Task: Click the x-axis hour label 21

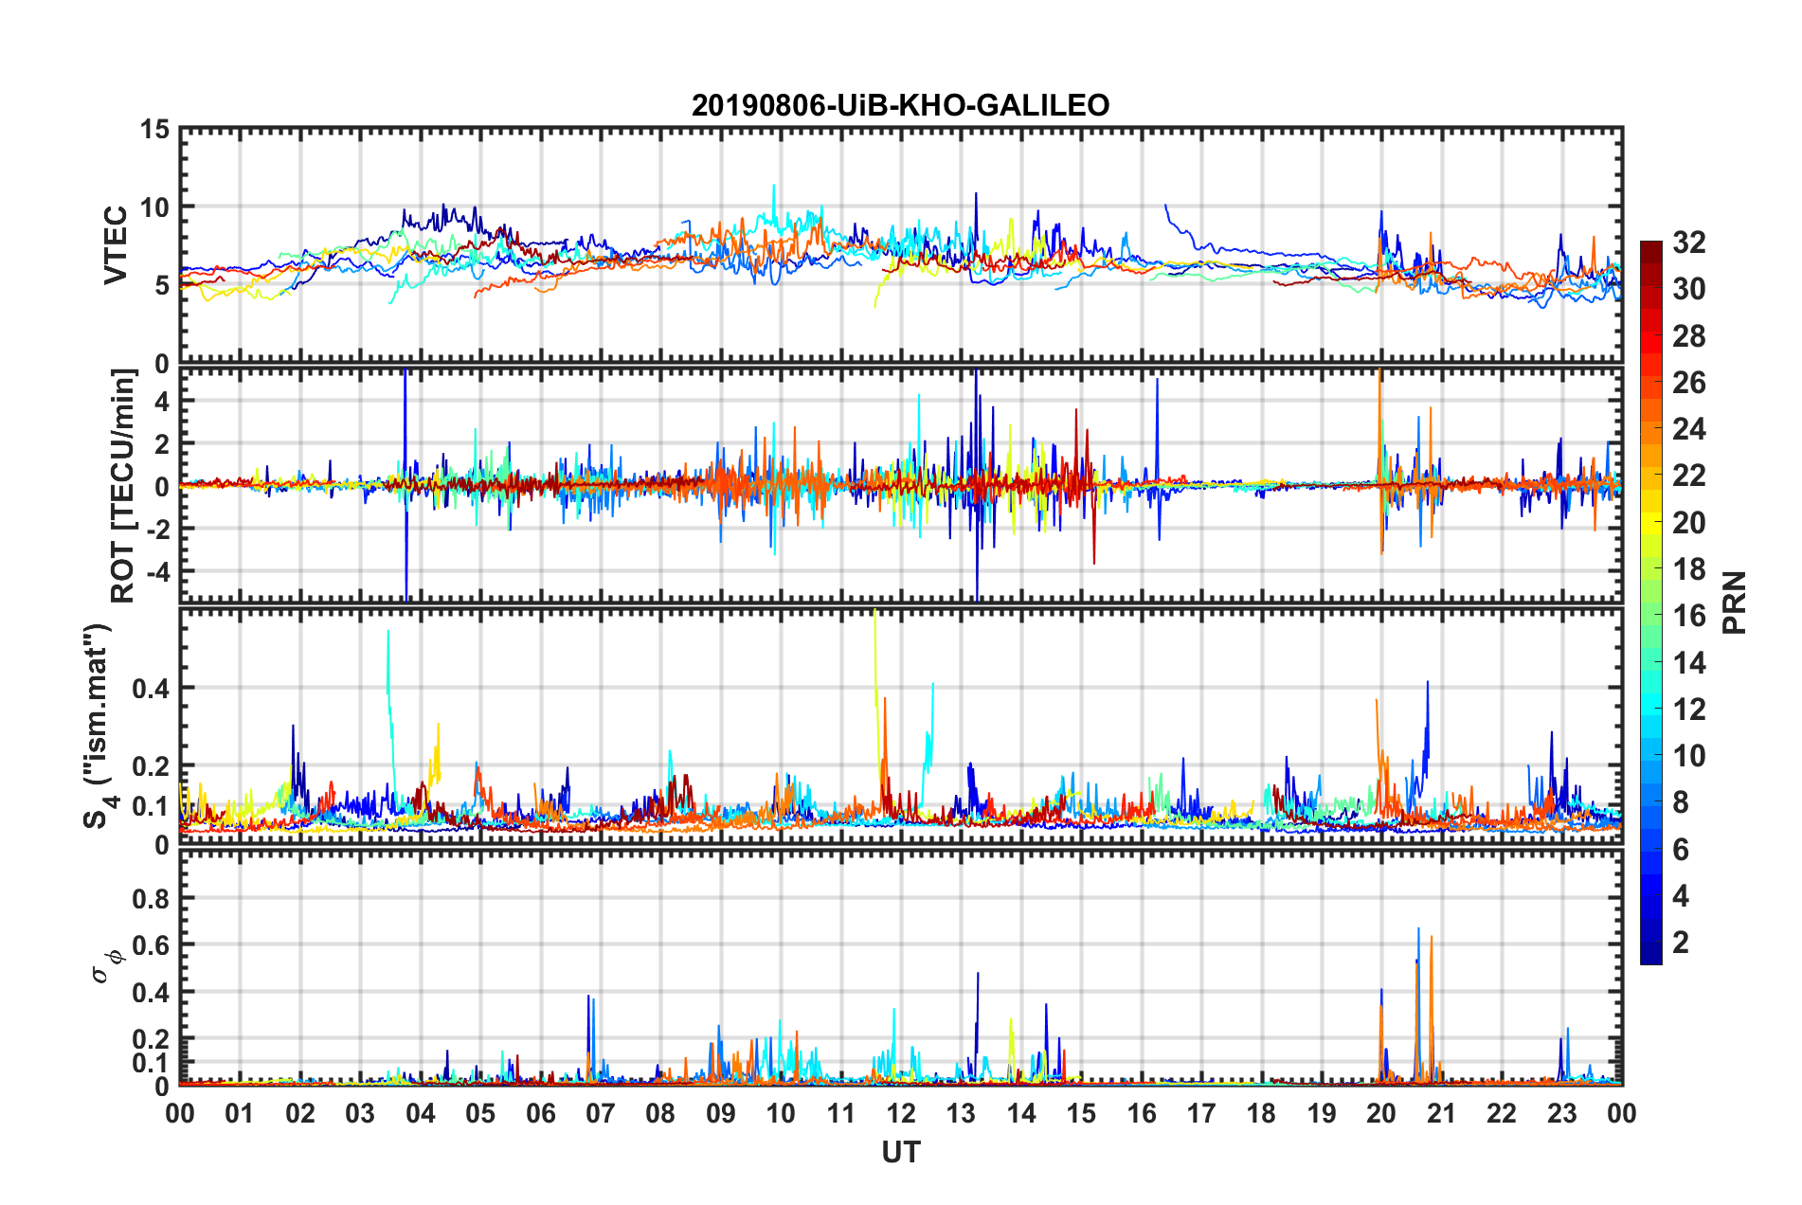Action: point(1442,1113)
